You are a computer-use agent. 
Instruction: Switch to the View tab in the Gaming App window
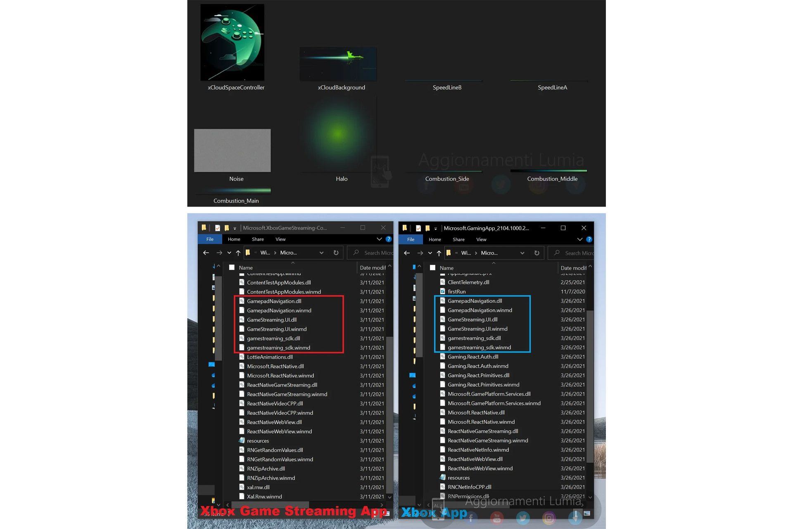click(481, 239)
